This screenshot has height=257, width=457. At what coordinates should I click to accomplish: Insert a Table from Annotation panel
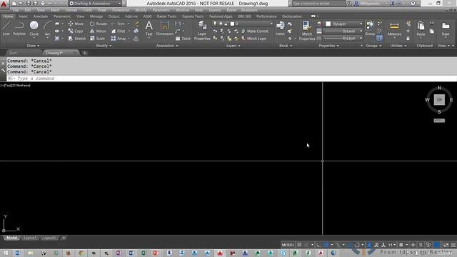183,39
